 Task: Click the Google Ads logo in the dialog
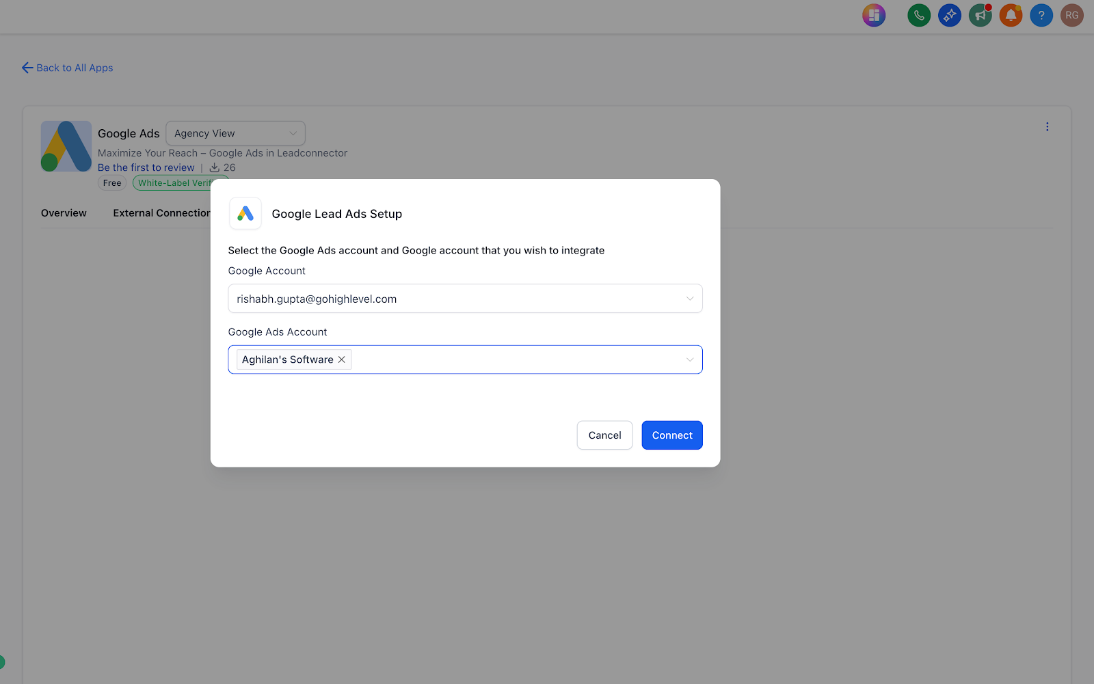245,213
